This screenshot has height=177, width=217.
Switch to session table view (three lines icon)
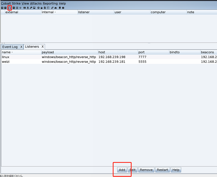(x=17, y=8)
